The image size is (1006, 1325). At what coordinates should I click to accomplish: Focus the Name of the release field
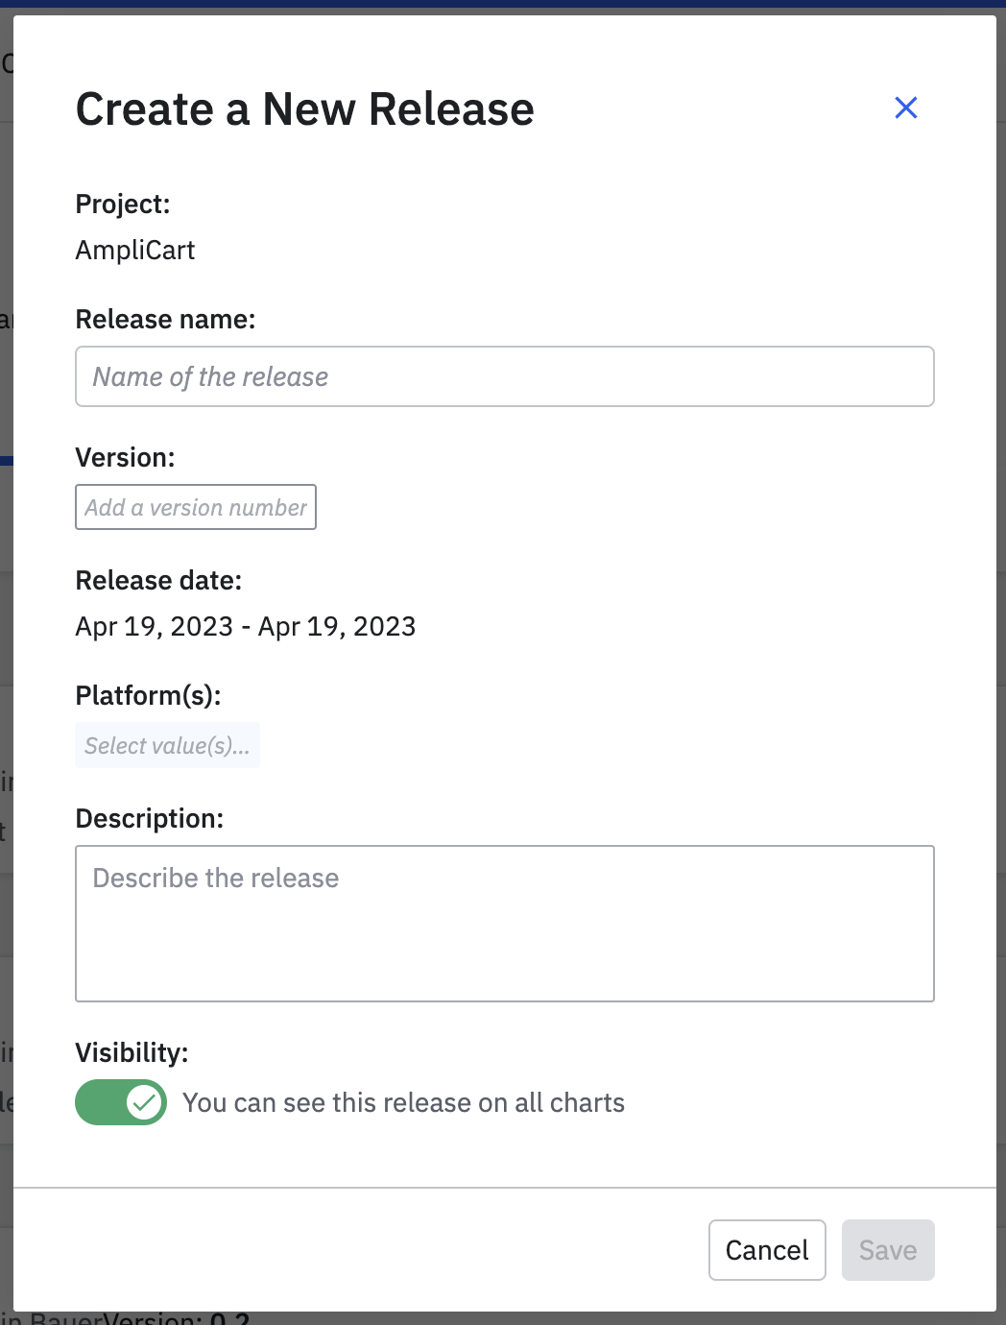pos(504,376)
